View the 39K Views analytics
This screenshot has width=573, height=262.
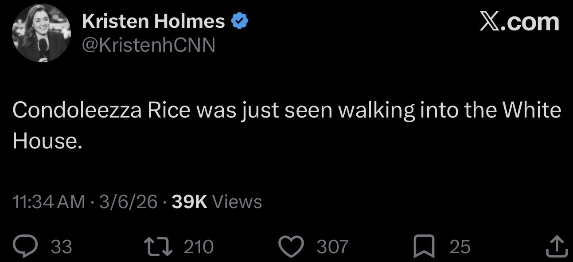pyautogui.click(x=217, y=202)
